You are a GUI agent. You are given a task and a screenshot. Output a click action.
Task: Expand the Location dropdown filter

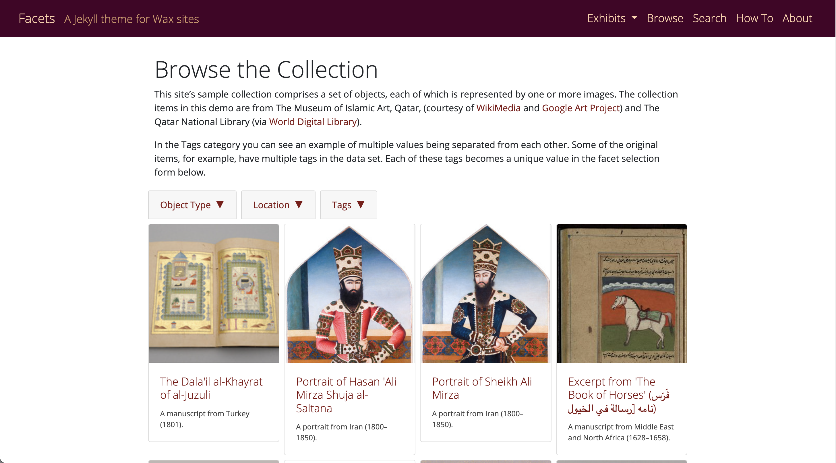click(278, 205)
